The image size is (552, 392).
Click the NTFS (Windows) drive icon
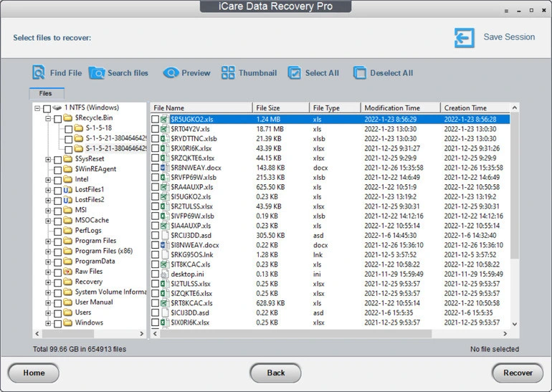tap(57, 107)
